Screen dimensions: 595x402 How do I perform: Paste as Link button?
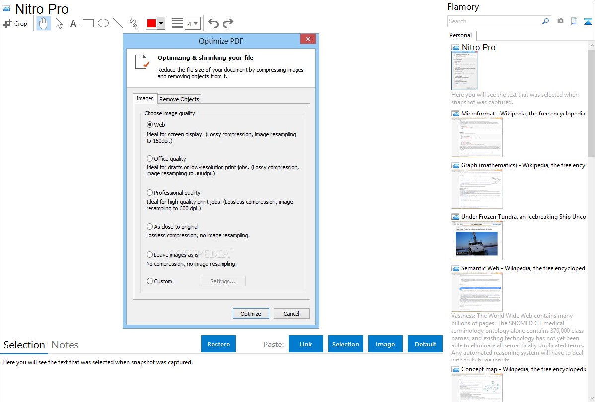(x=306, y=344)
